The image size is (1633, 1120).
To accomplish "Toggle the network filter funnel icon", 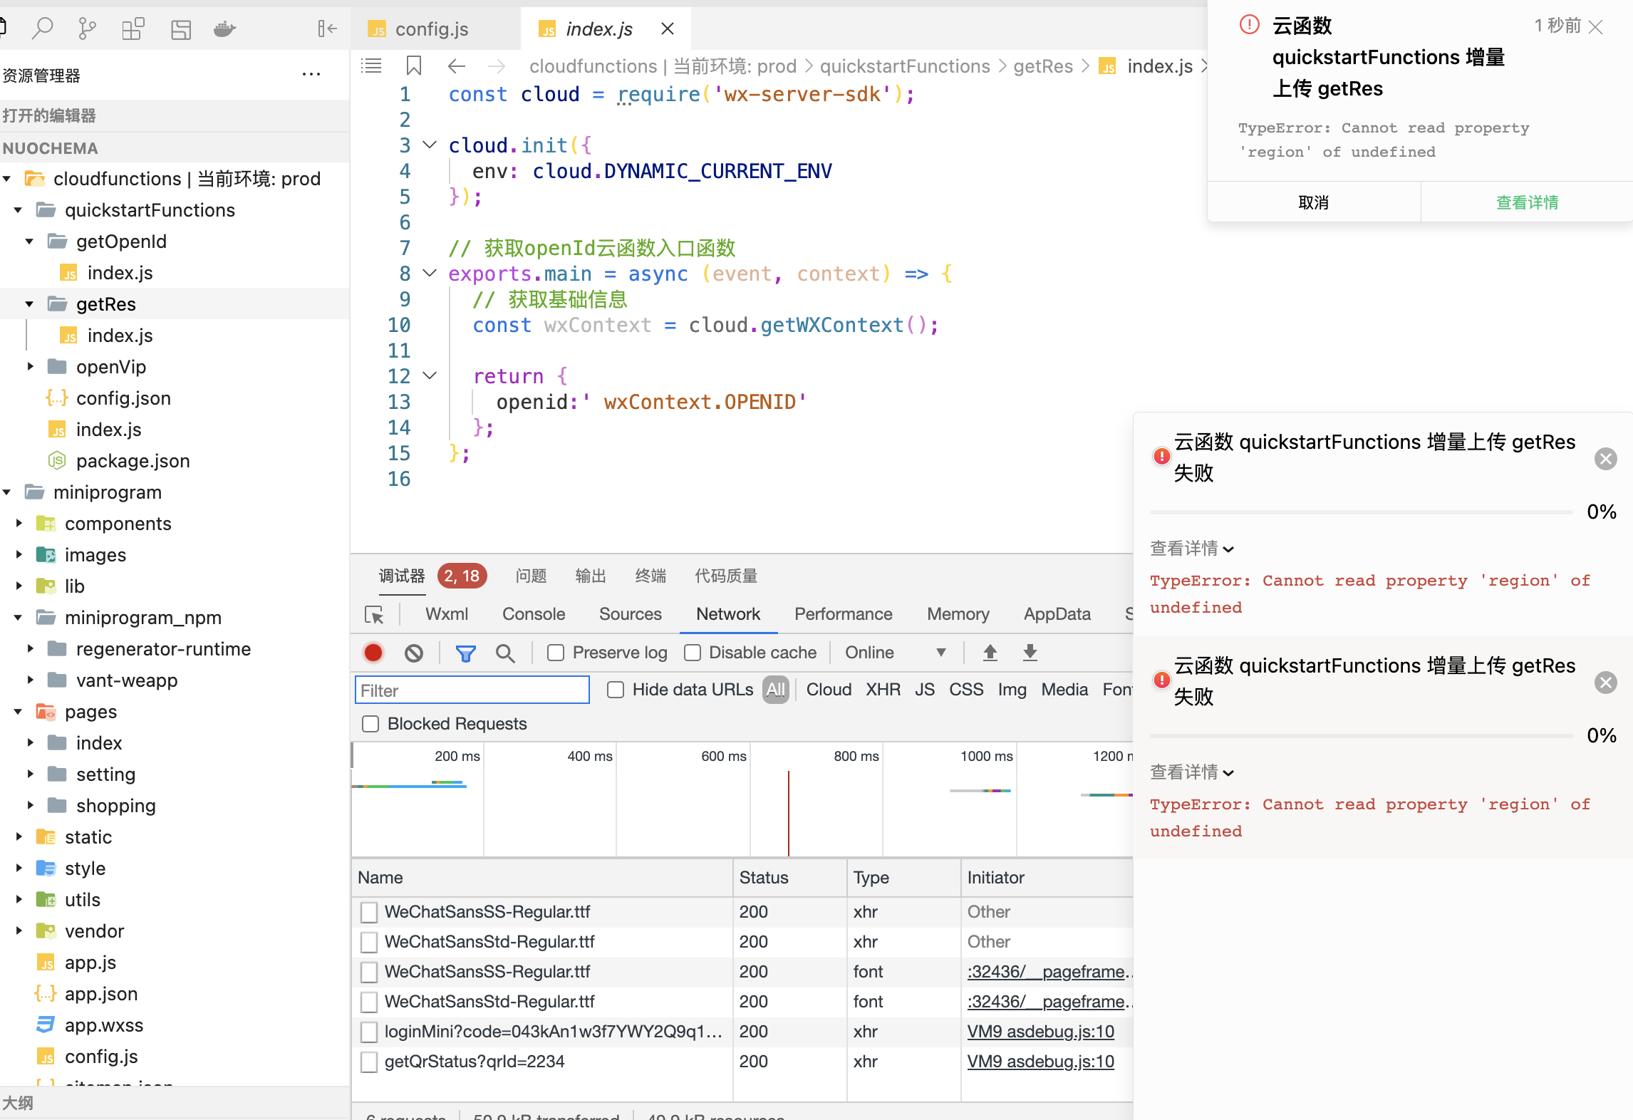I will (466, 653).
